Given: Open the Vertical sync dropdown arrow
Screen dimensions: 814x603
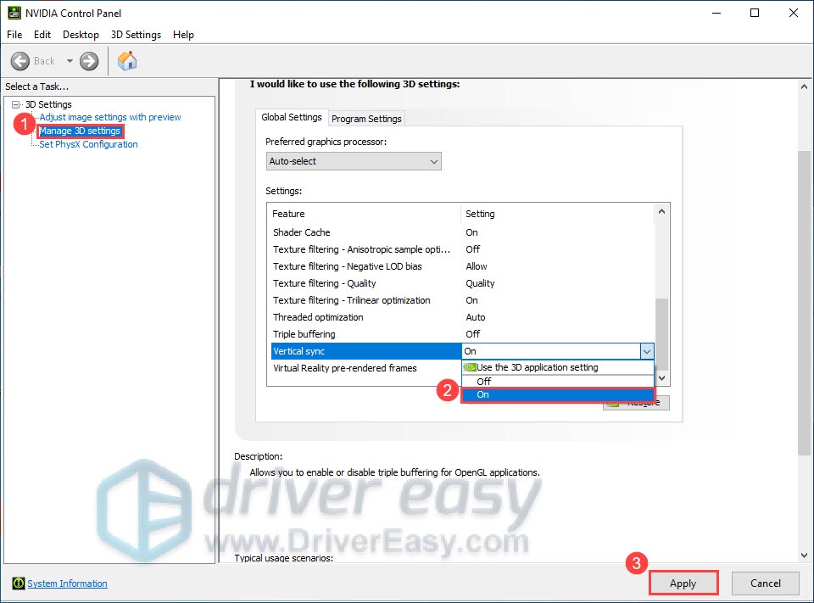Looking at the screenshot, I should pyautogui.click(x=646, y=352).
